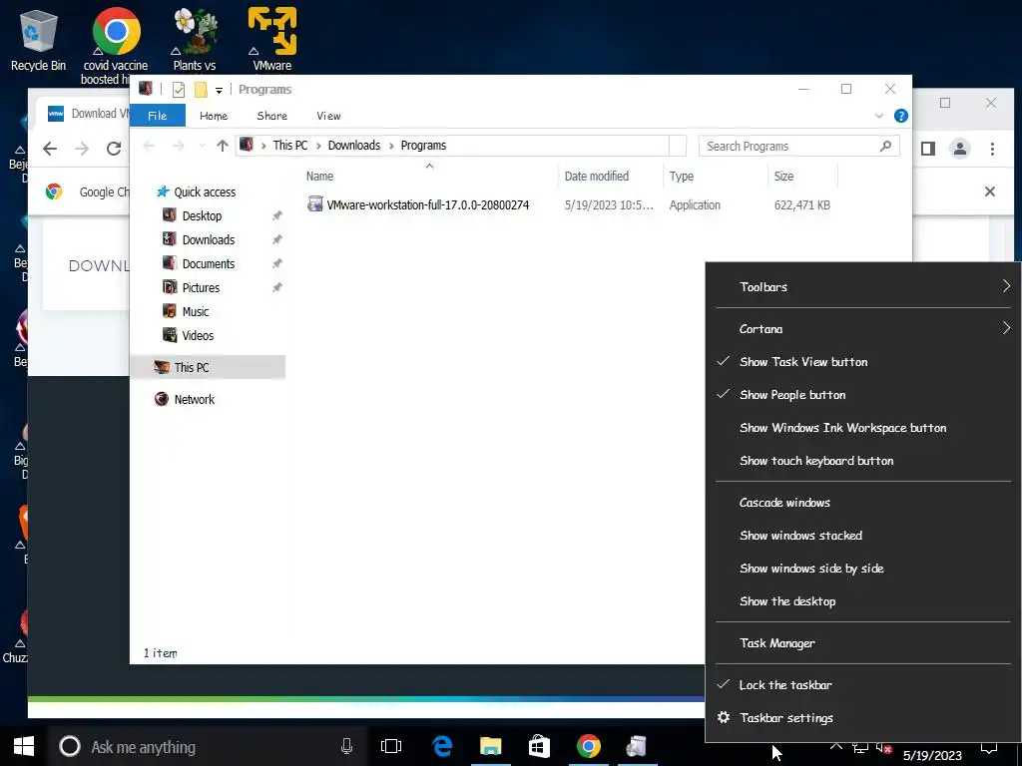Click the Ask me anything search box
The image size is (1022, 766).
coord(209,747)
